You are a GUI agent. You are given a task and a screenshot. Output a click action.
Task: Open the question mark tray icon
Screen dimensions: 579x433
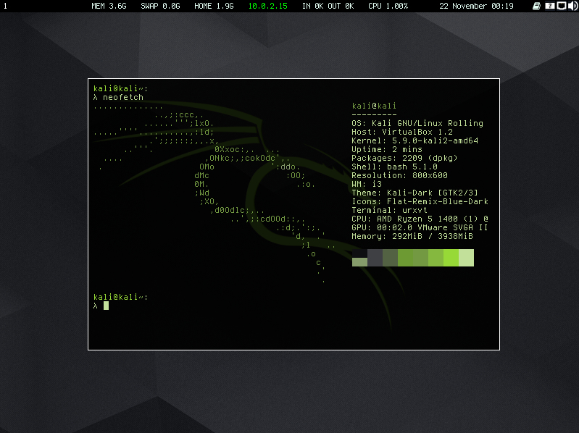549,6
